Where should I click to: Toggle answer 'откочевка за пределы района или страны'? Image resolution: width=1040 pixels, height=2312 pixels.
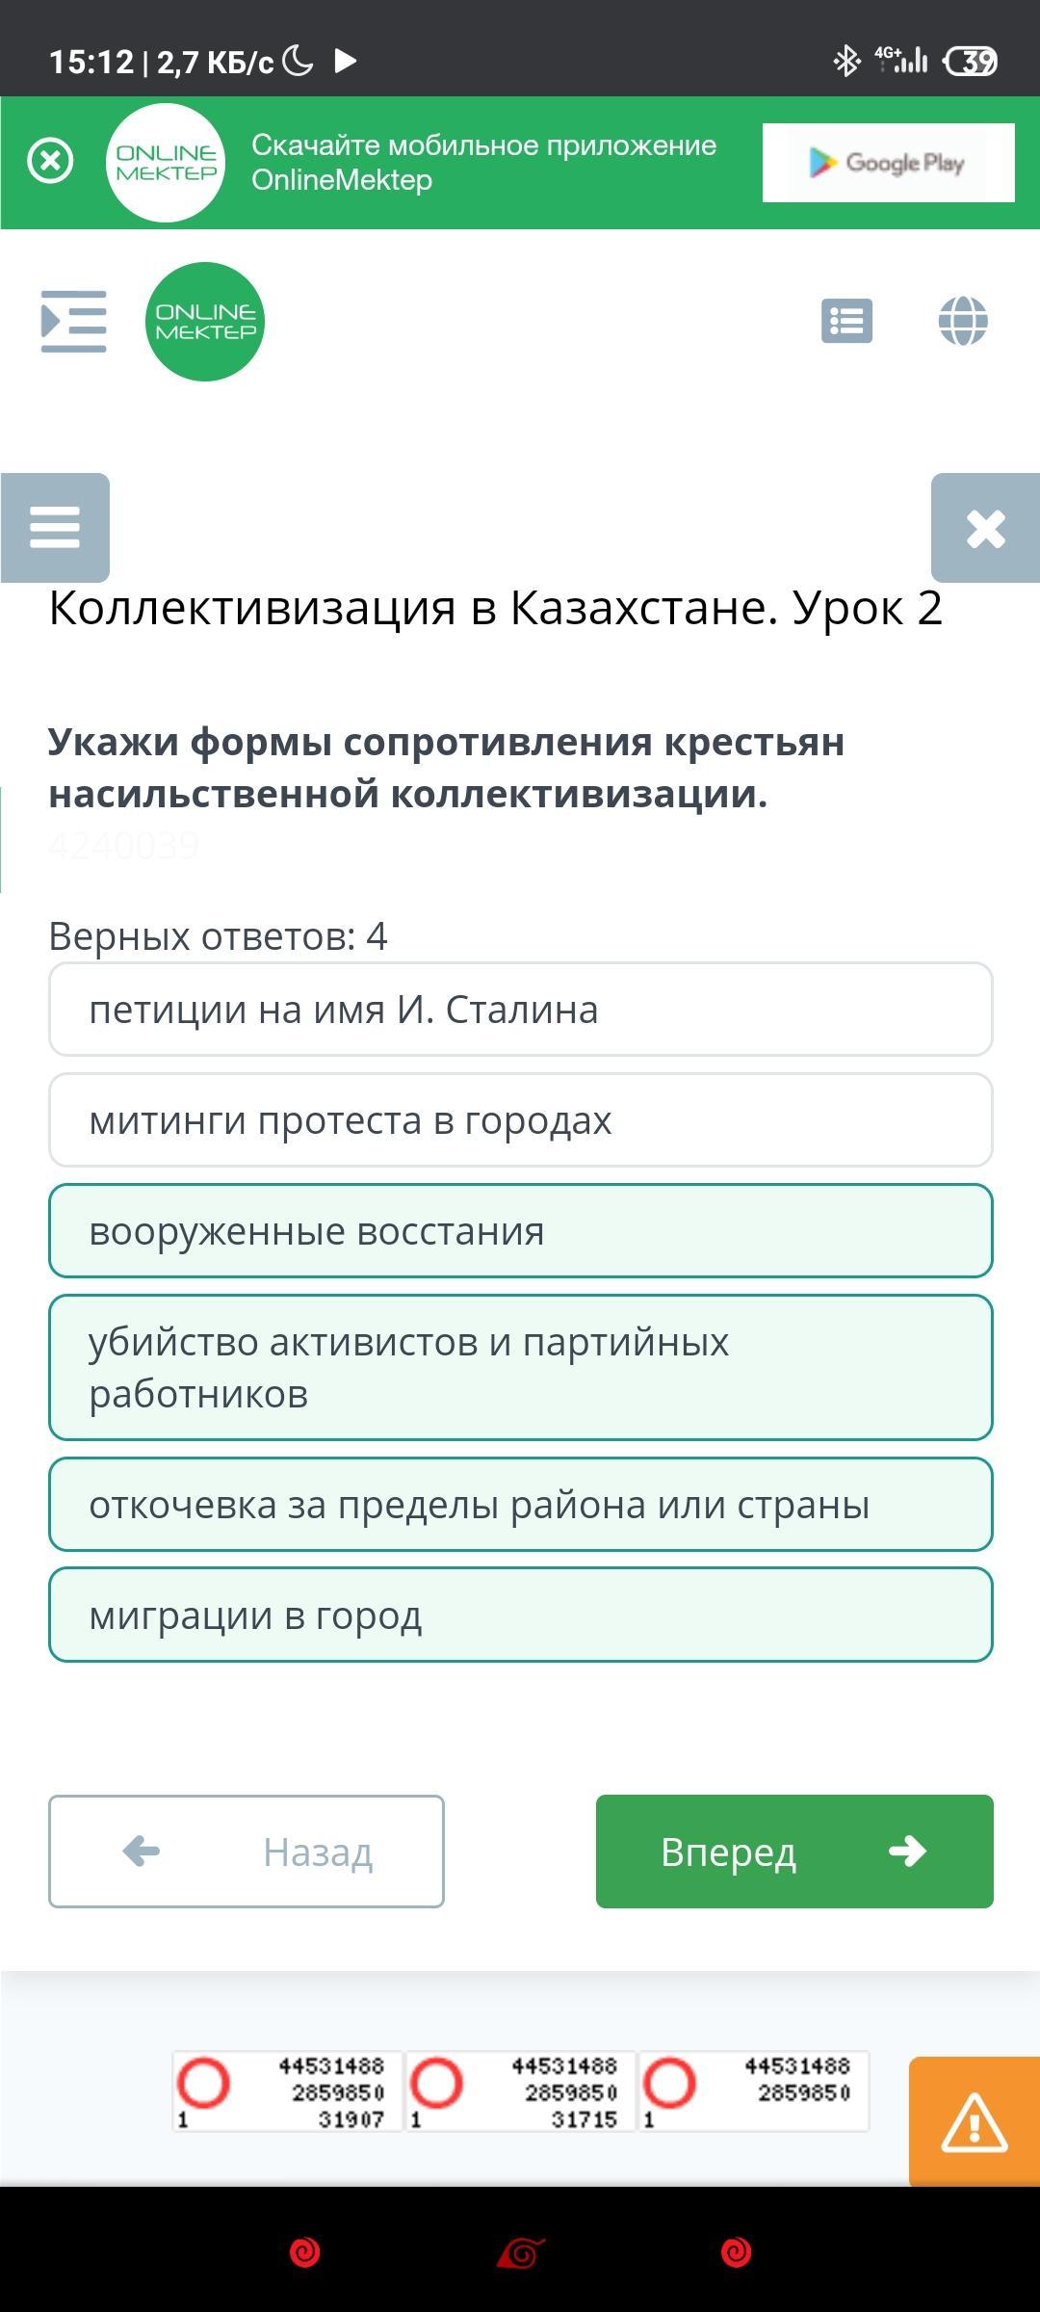coord(520,1505)
